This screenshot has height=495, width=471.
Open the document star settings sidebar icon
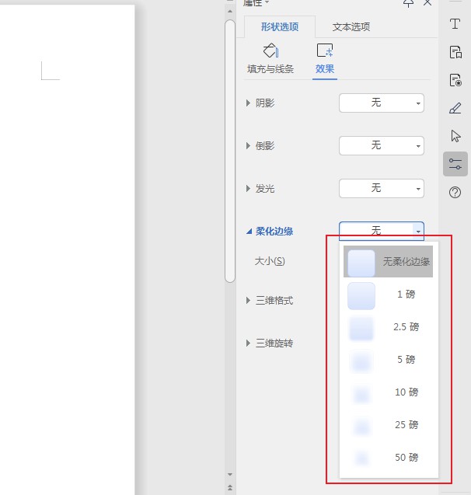tap(455, 80)
